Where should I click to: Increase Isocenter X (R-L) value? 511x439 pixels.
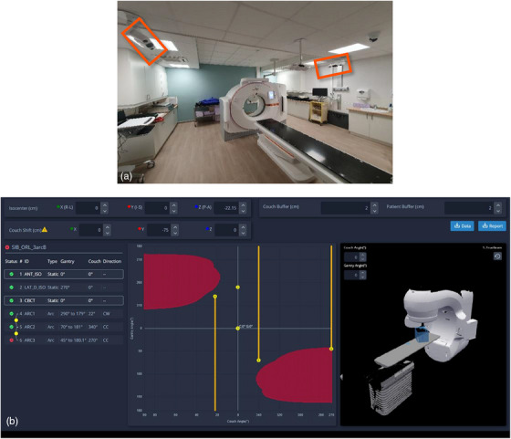coord(105,205)
